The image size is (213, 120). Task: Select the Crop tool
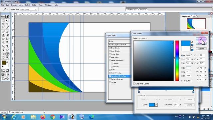coord(3,27)
